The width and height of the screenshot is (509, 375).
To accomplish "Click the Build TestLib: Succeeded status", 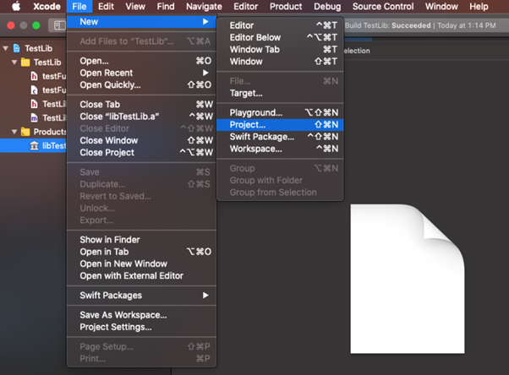I will click(388, 25).
